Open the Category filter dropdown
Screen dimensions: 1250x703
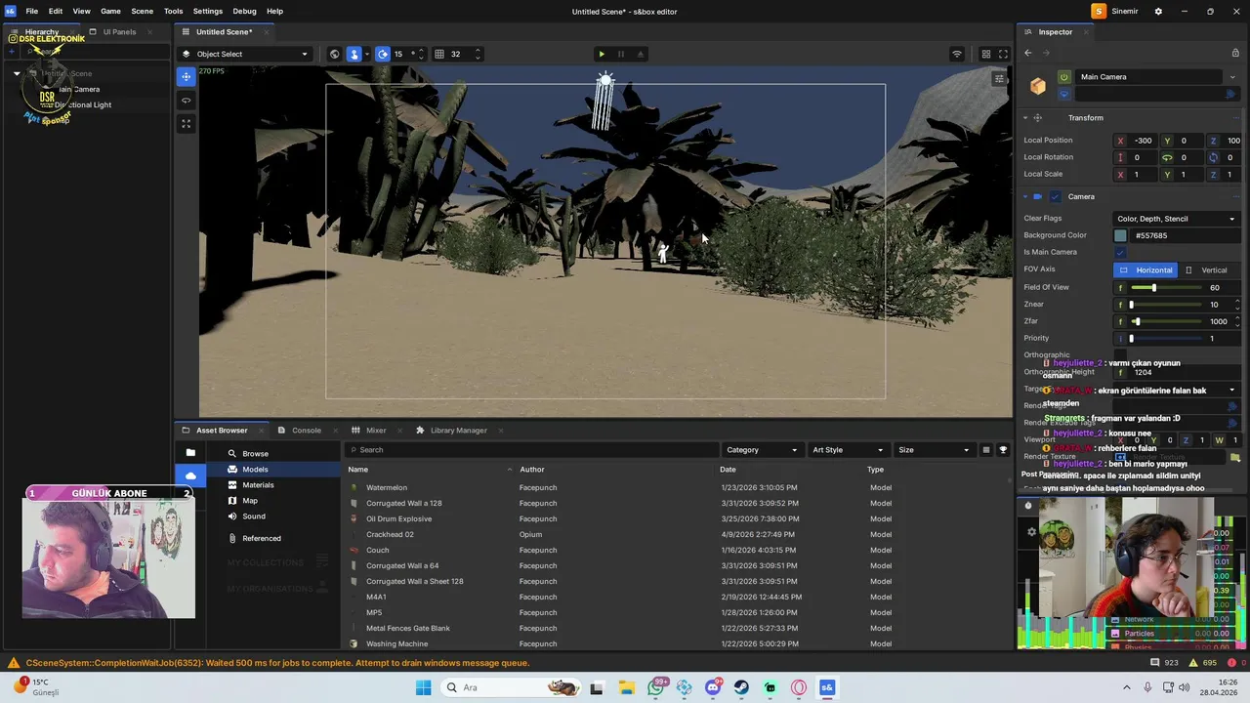pyautogui.click(x=762, y=450)
